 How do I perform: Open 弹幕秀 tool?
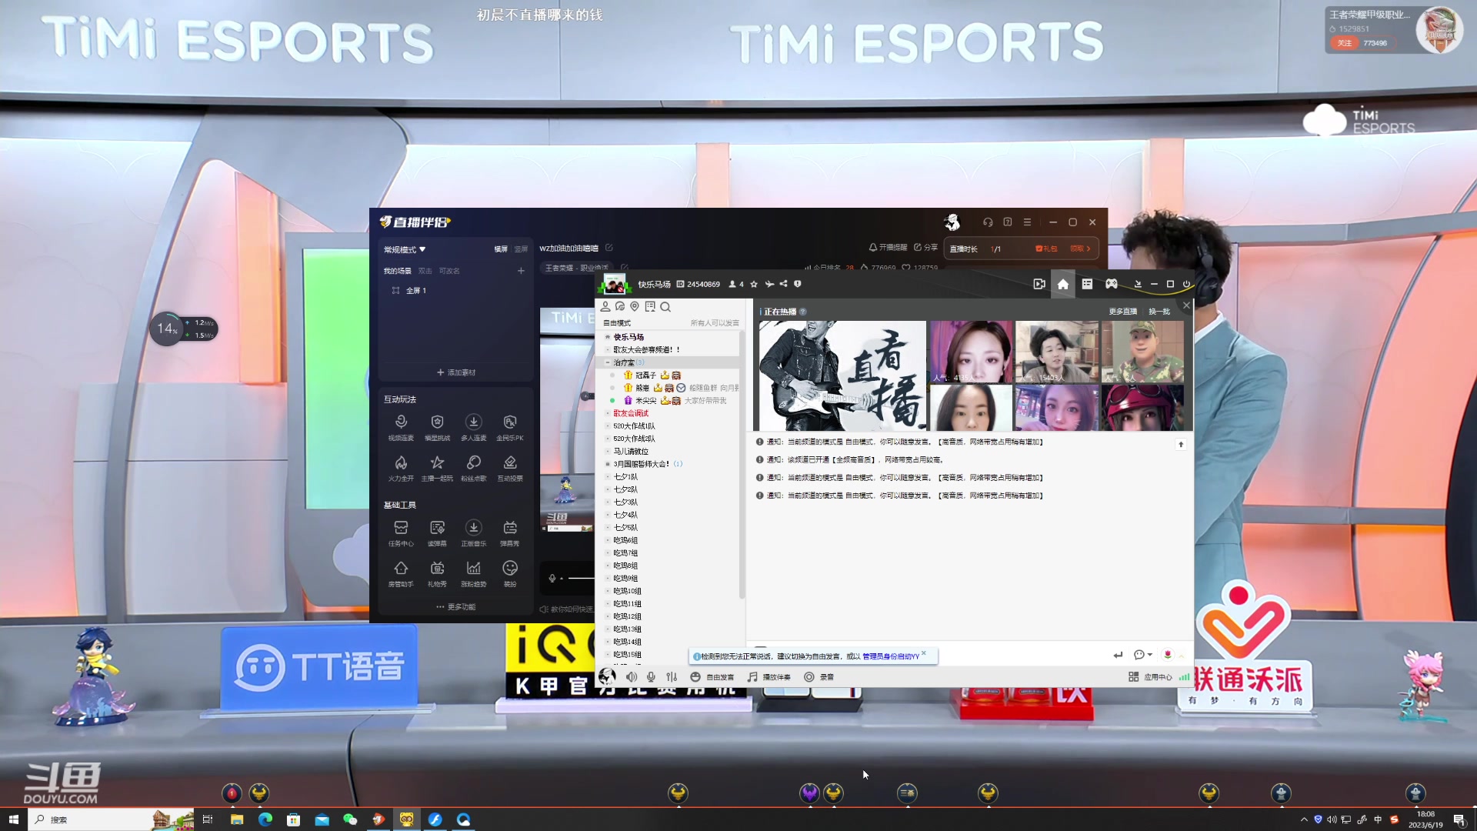coord(509,533)
